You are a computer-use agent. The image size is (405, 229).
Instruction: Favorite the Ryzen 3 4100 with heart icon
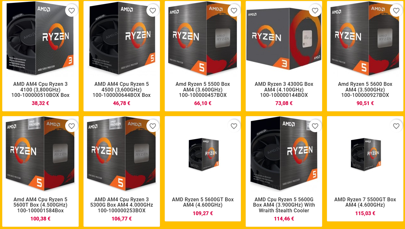click(71, 11)
